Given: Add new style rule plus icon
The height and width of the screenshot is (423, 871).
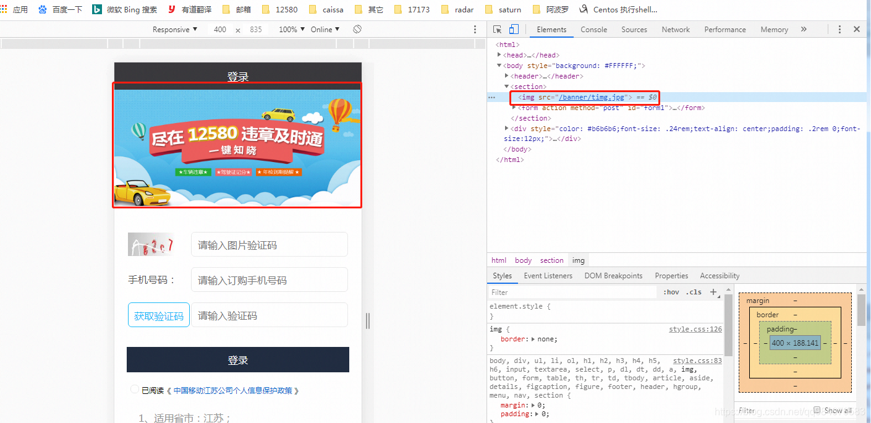Looking at the screenshot, I should click(x=713, y=292).
